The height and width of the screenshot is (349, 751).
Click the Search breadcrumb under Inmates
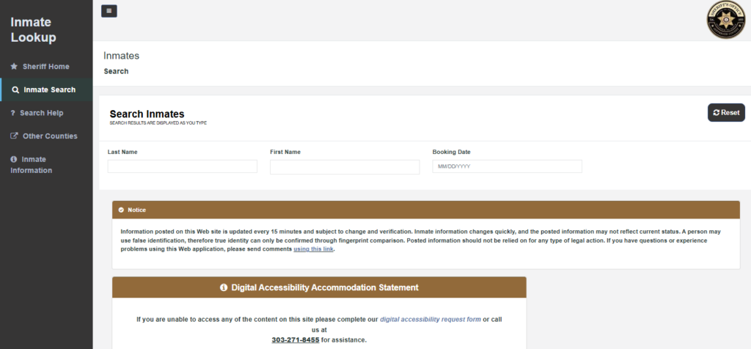click(x=116, y=72)
